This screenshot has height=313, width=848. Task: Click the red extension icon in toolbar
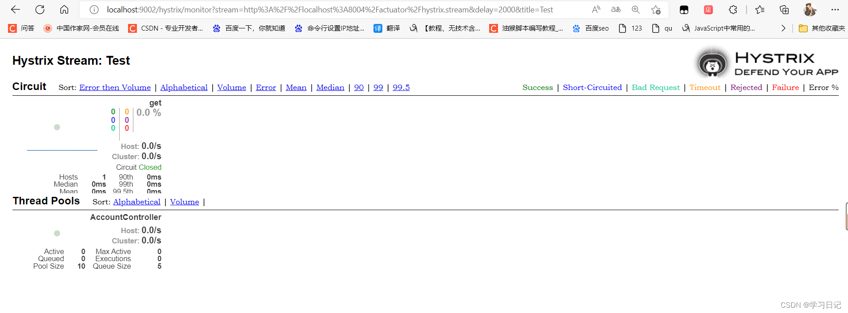[x=708, y=10]
